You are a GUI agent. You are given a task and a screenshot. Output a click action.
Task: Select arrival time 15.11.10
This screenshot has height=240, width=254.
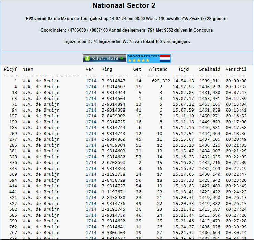(183, 116)
